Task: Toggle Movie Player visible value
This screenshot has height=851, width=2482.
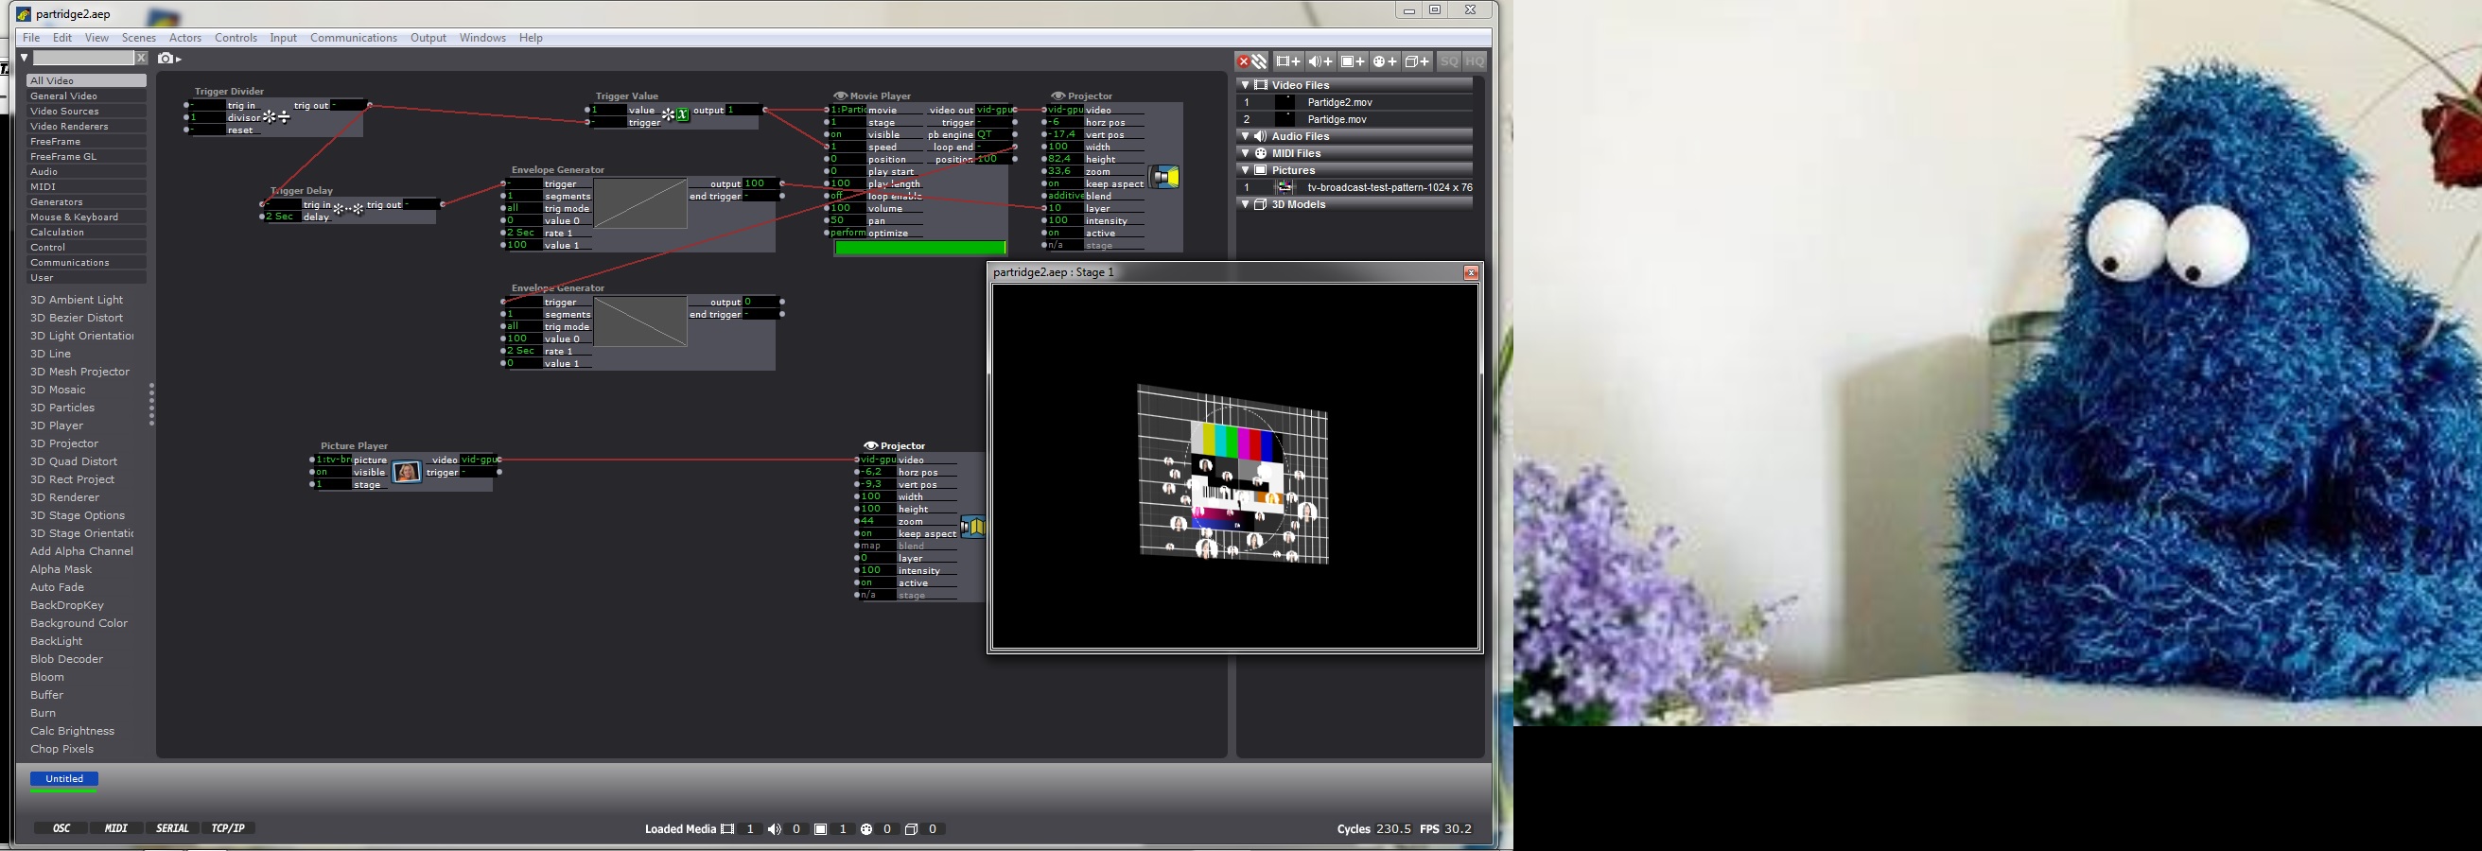Action: click(848, 135)
